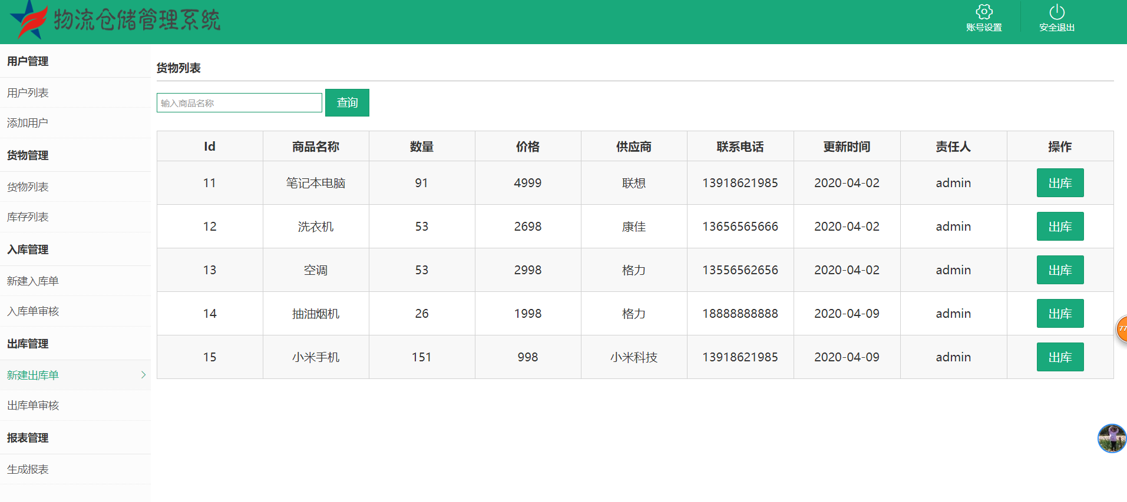Click the 商品名称 column header
The height and width of the screenshot is (502, 1127).
[x=316, y=147]
